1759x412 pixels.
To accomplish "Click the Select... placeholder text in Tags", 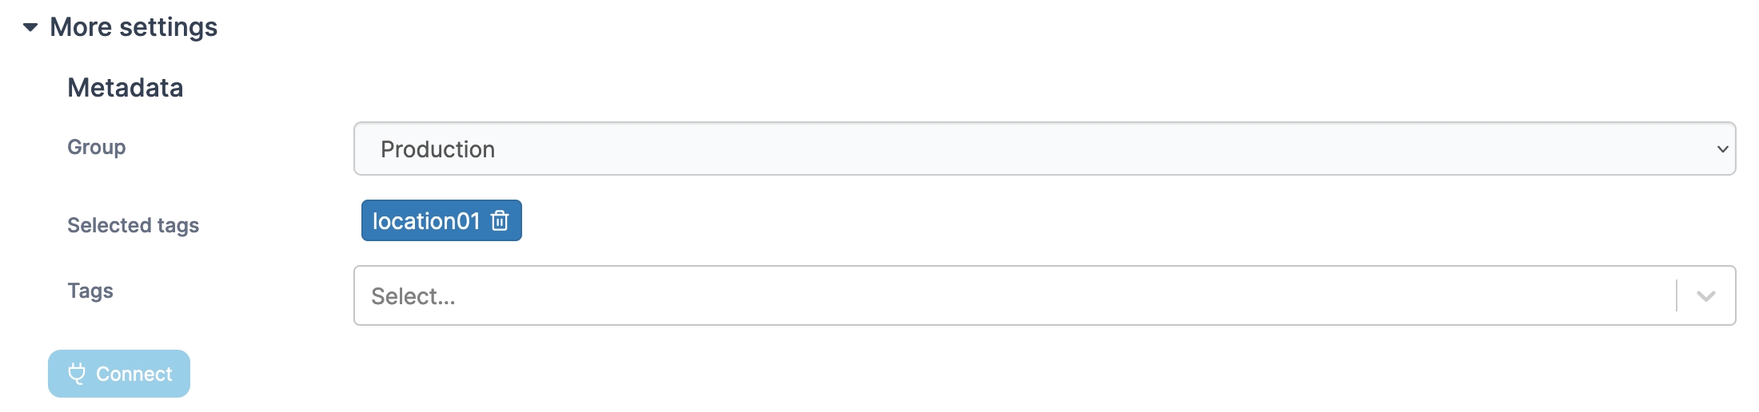I will pos(413,297).
